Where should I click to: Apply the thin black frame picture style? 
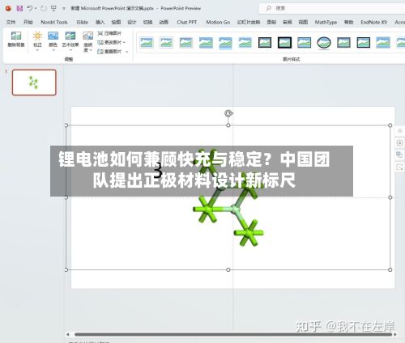click(265, 42)
